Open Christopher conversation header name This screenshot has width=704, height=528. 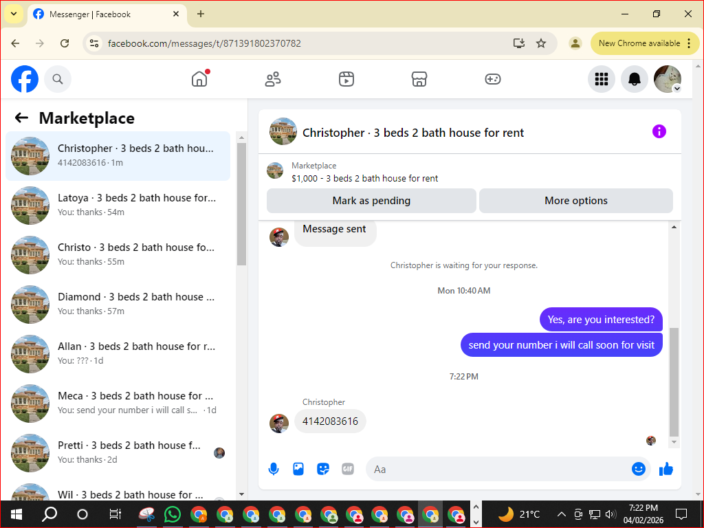pos(412,133)
